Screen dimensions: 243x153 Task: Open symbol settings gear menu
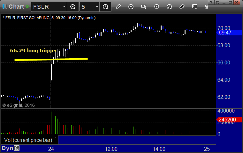(x=73, y=7)
